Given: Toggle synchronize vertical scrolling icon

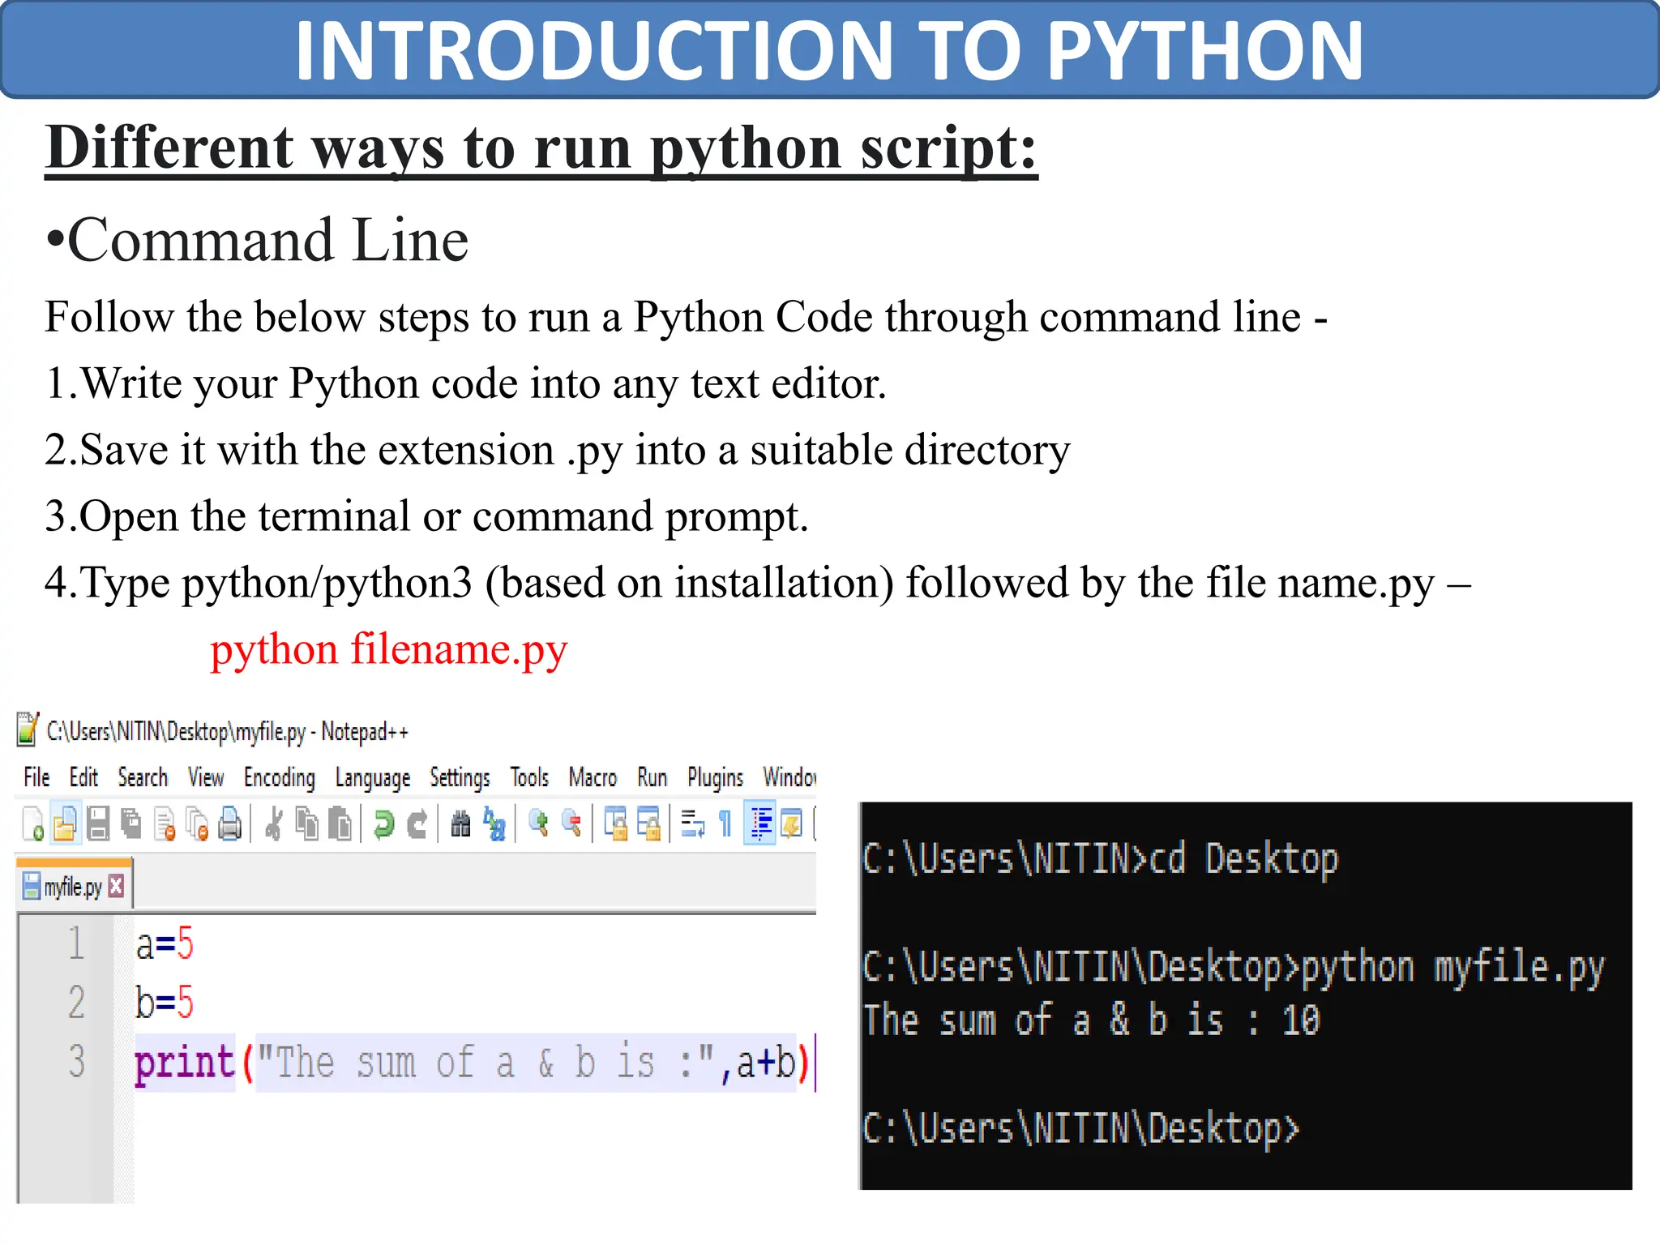Looking at the screenshot, I should (616, 824).
